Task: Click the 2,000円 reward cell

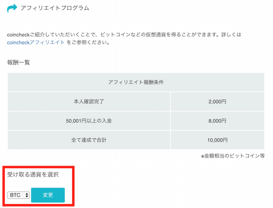Action: (217, 101)
